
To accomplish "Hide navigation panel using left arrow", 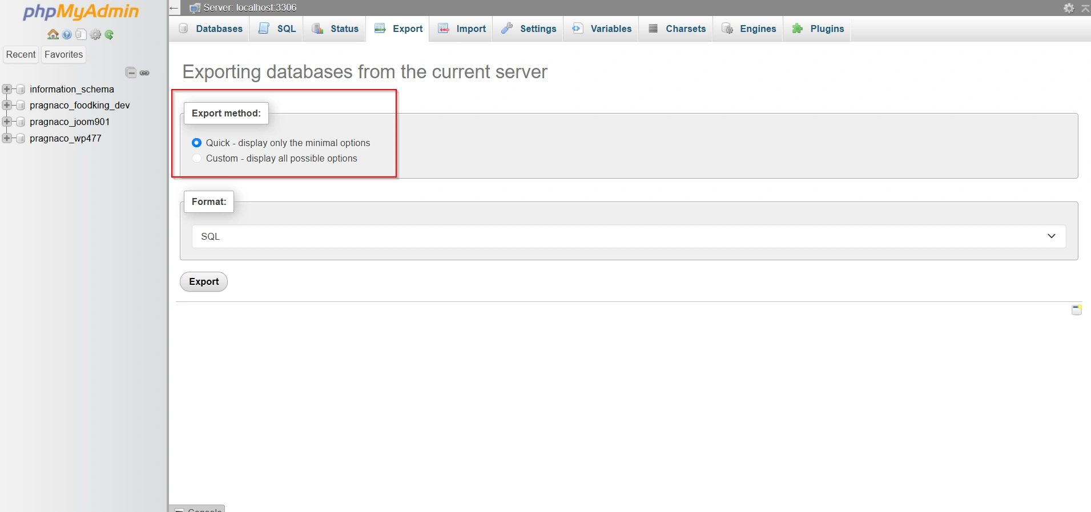I will coord(174,8).
